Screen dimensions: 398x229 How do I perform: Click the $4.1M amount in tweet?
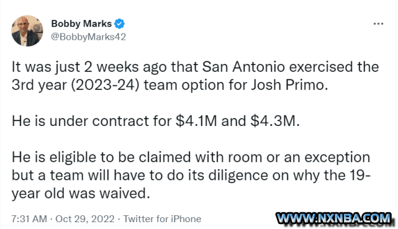coord(196,121)
